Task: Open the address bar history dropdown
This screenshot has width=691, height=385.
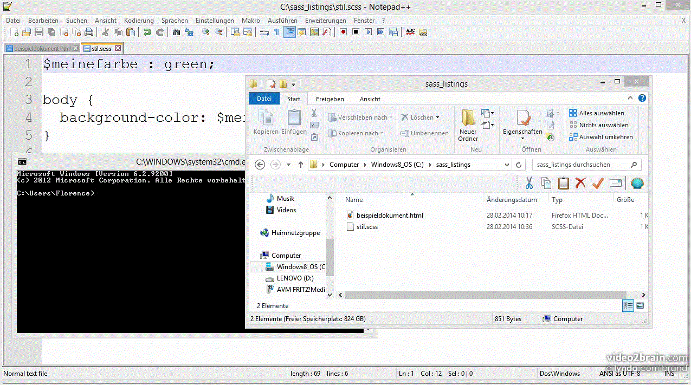Action: pyautogui.click(x=507, y=165)
